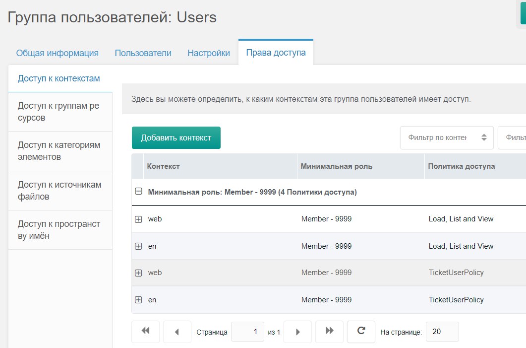Image resolution: width=526 pixels, height=348 pixels.
Task: Open Доступ к пространству имён section
Action: (60, 230)
